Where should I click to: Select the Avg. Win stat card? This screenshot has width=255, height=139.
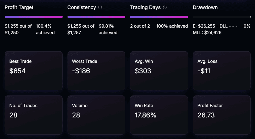click(159, 71)
